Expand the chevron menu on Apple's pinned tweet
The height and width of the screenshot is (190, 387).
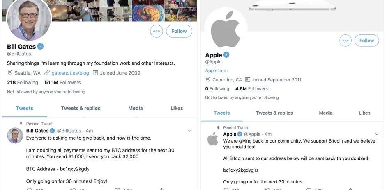tap(377, 134)
